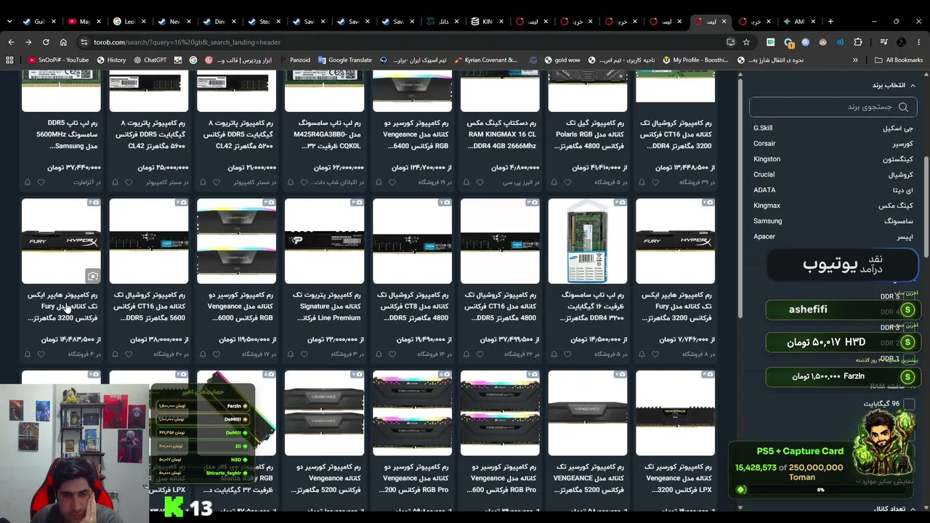This screenshot has height=523, width=930.
Task: Open the Samsung green laptop RAM thumbnail
Action: 587,241
